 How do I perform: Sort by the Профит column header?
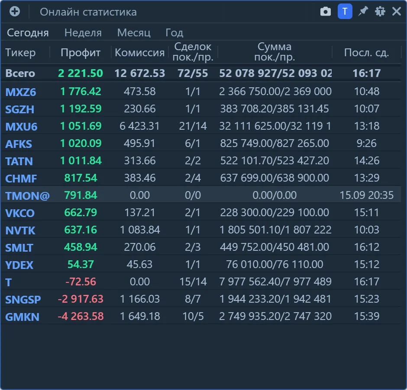[x=81, y=53]
